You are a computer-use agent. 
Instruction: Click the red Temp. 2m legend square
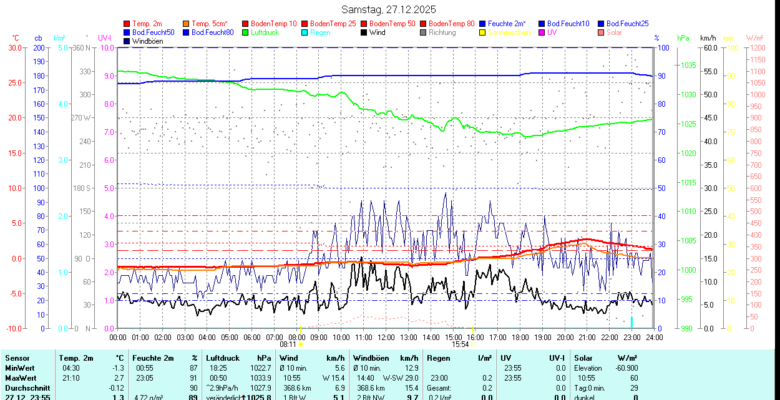tap(127, 24)
